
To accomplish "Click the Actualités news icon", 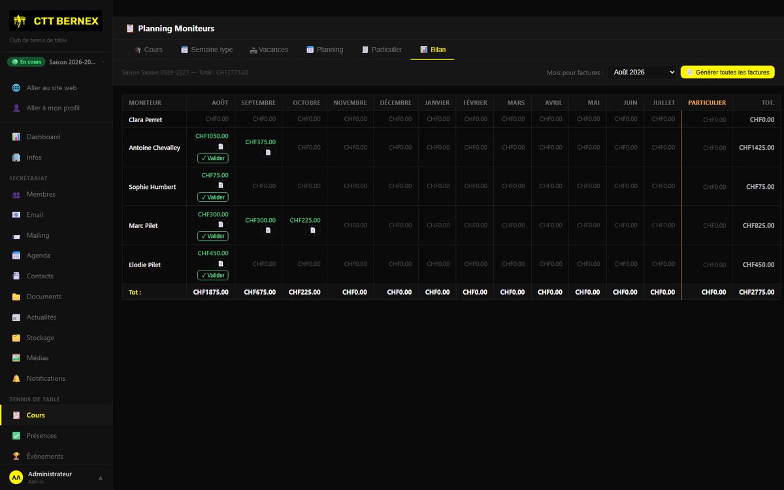I will click(x=16, y=317).
